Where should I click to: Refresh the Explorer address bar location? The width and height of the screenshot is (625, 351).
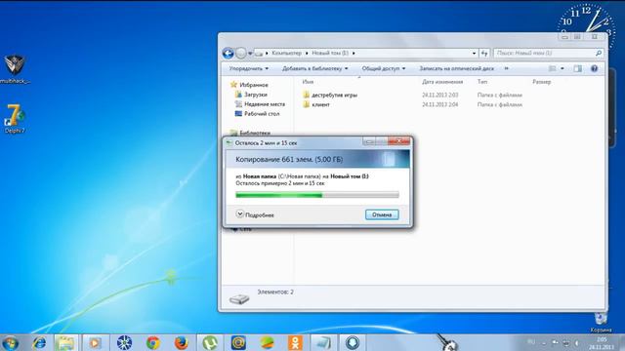point(484,53)
